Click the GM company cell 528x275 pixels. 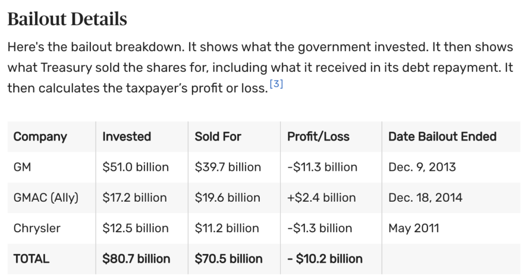pyautogui.click(x=22, y=167)
